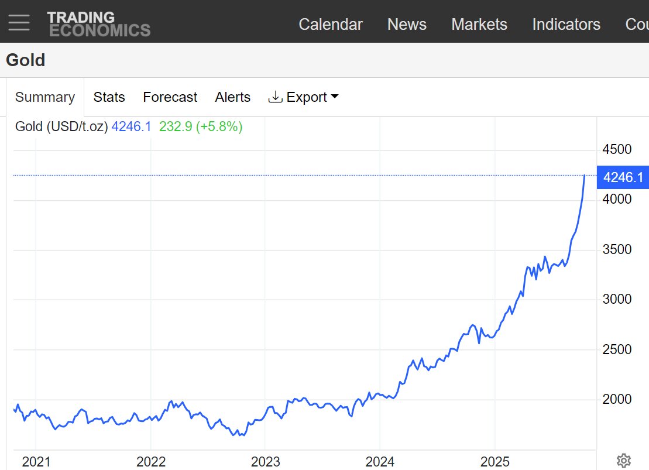Open the Markets menu

point(479,25)
